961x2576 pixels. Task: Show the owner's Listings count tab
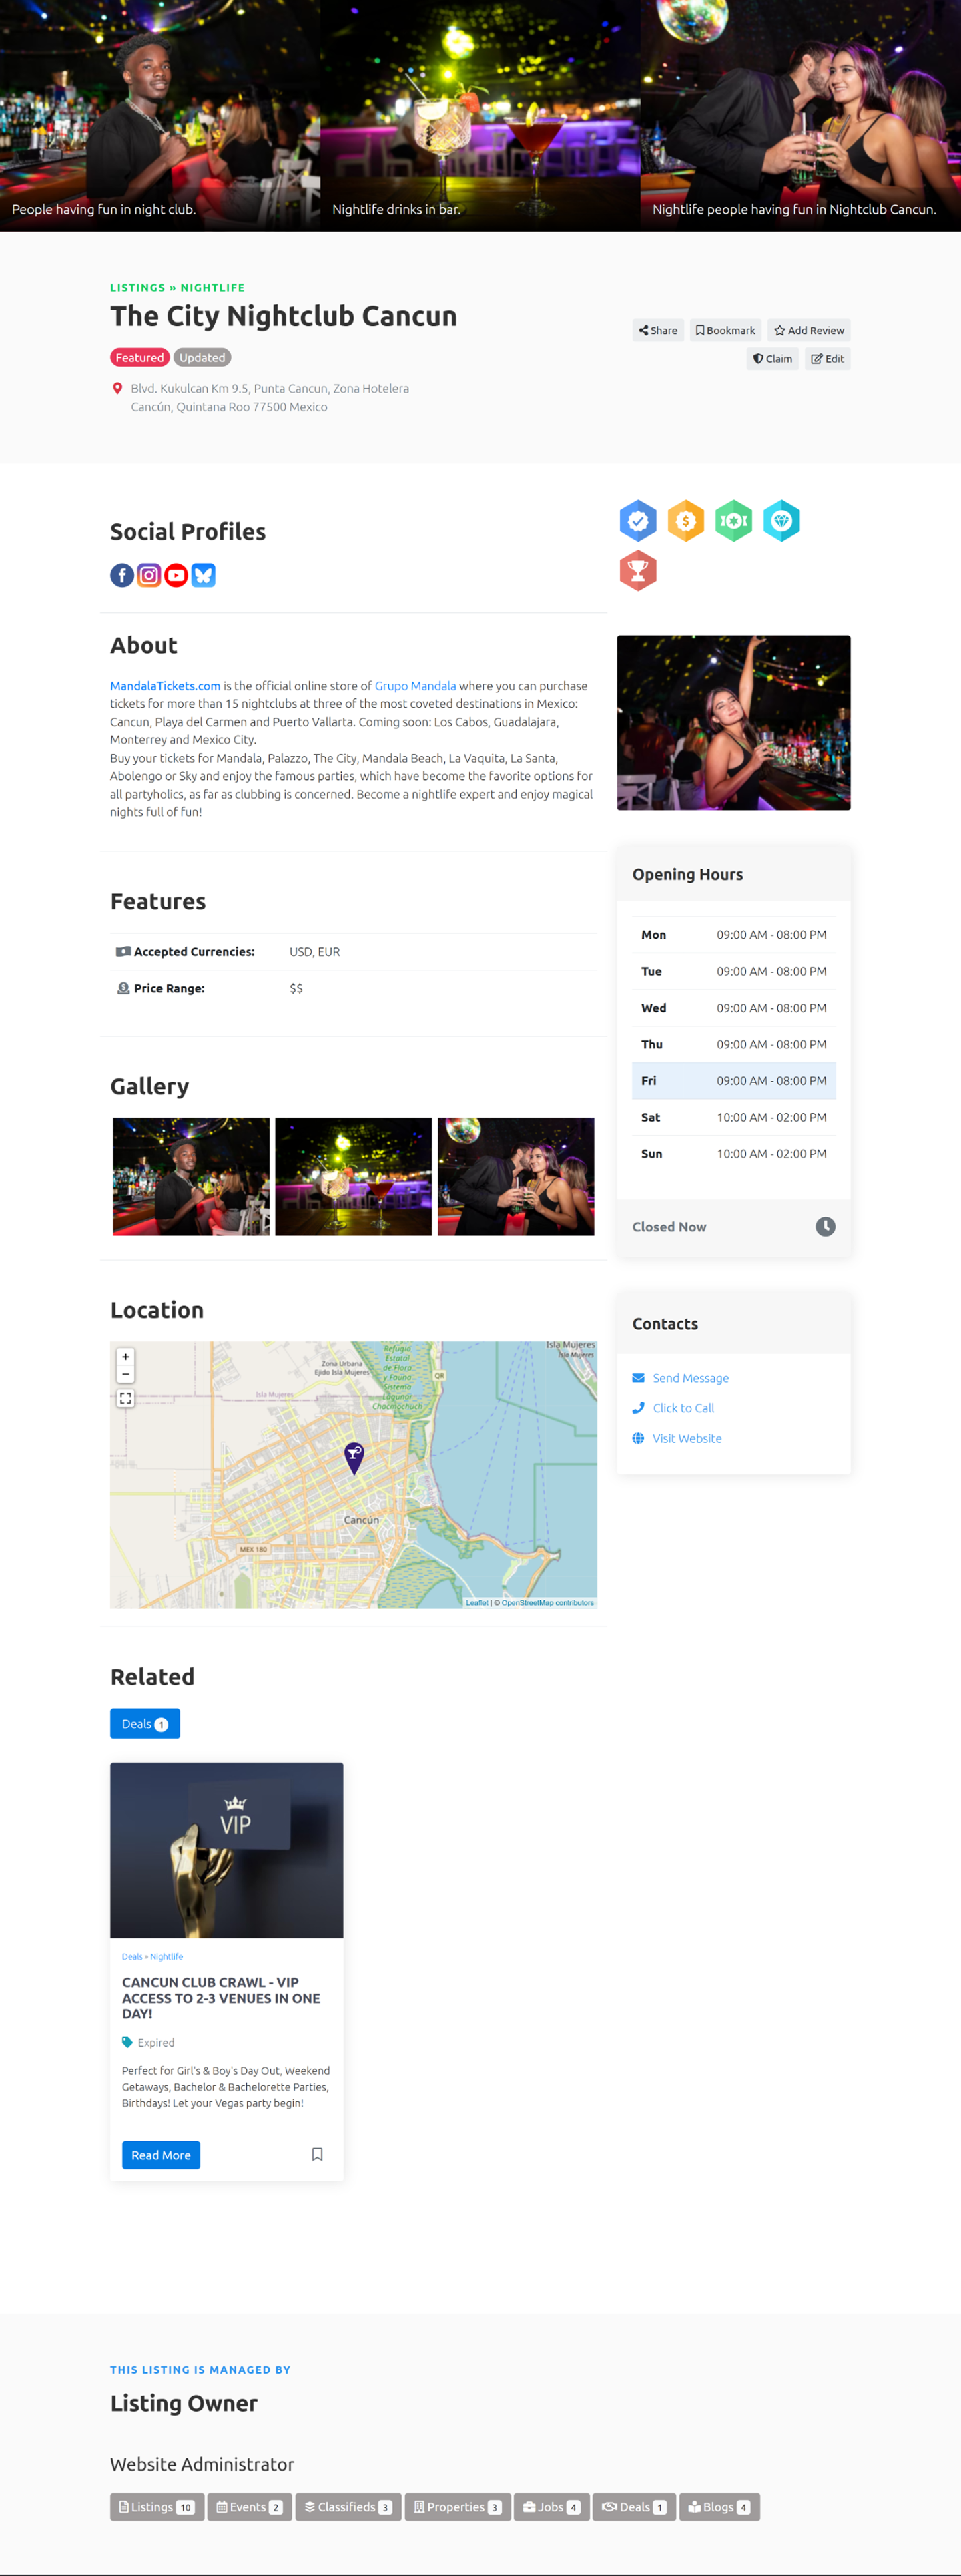coord(157,2507)
